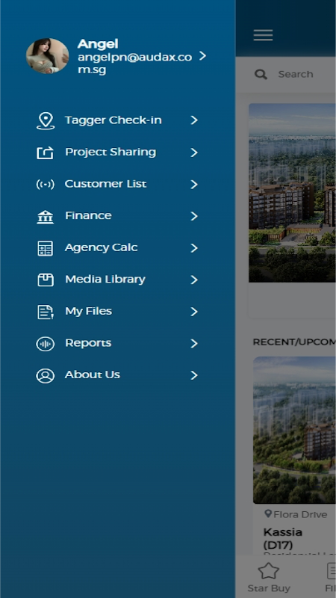Click inside the Search input field

(286, 74)
